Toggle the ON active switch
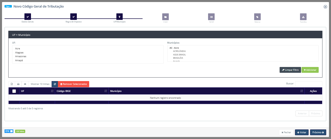 click(9, 131)
